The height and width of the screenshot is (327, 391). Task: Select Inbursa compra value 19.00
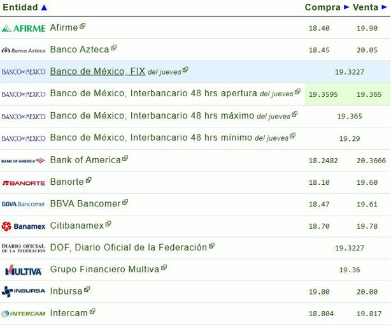(x=319, y=292)
